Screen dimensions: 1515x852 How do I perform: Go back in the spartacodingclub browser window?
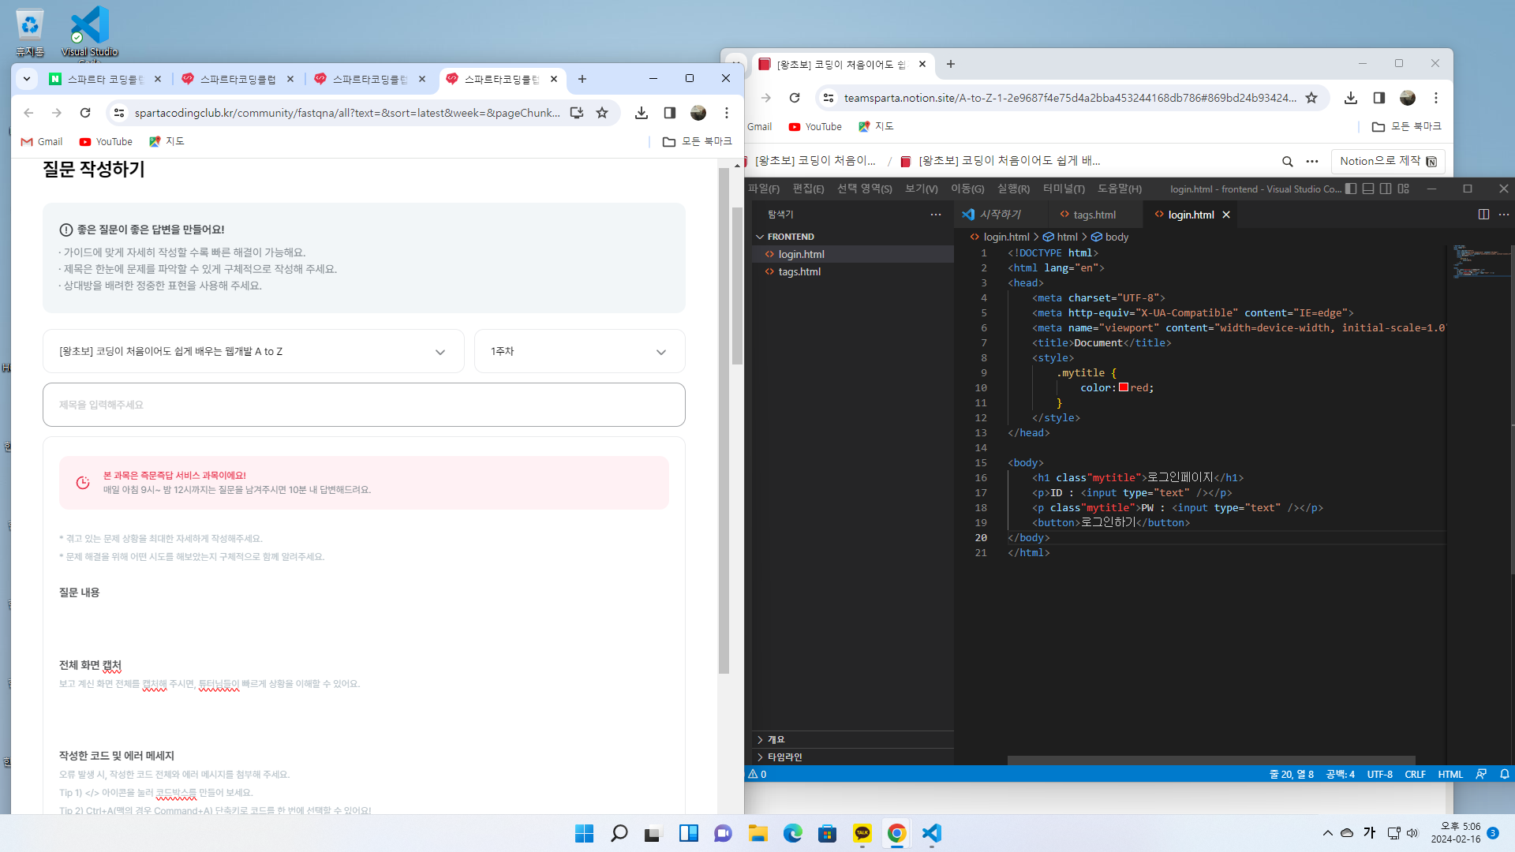28,113
